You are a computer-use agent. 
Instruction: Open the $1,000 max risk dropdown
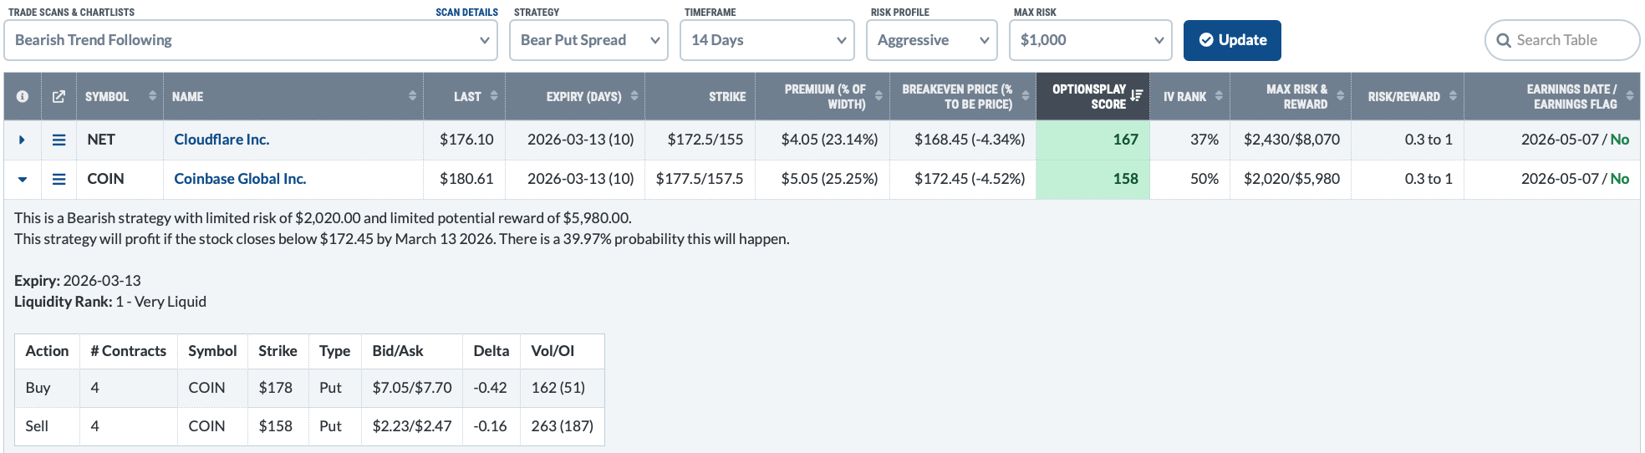1091,40
